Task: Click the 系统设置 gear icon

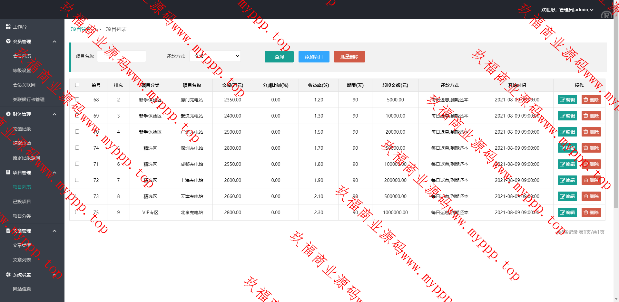Action: [8, 274]
